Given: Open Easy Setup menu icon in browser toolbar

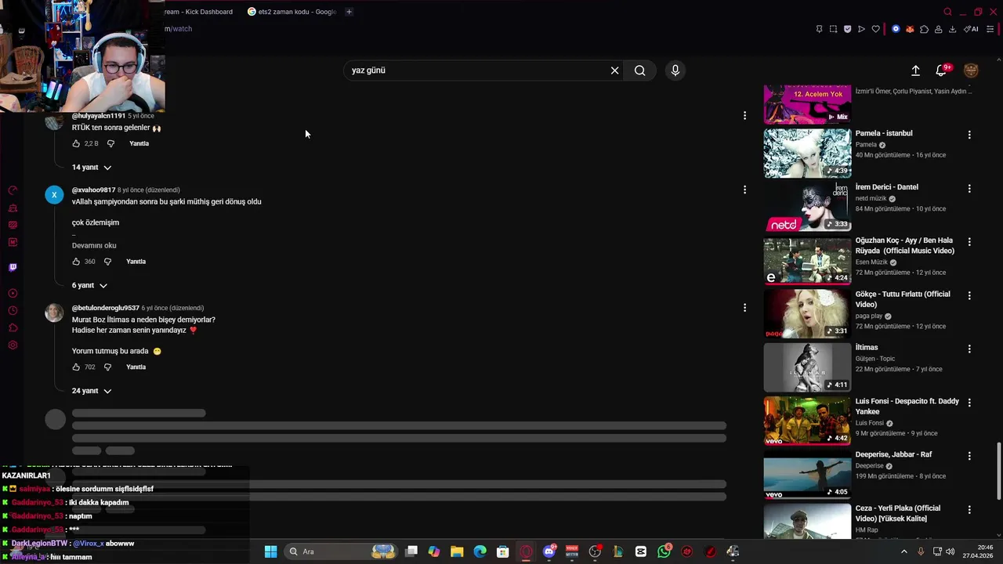Looking at the screenshot, I should (990, 29).
